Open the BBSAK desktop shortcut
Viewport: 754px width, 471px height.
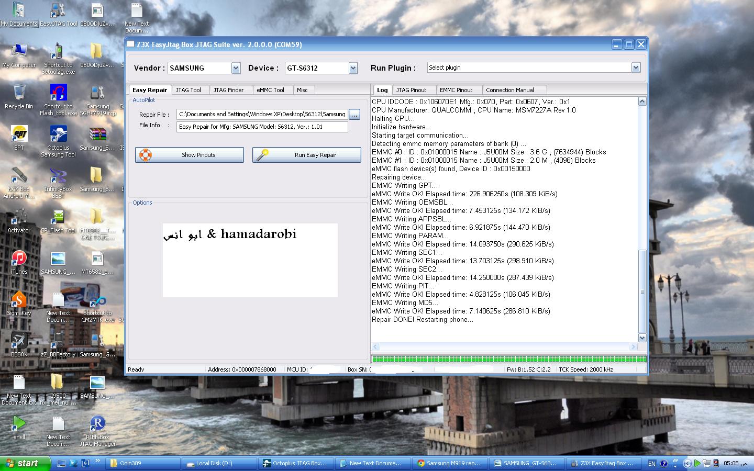pyautogui.click(x=19, y=345)
